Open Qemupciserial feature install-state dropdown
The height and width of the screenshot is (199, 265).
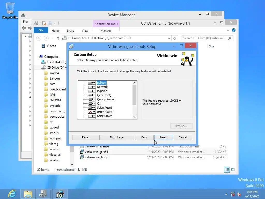point(92,99)
